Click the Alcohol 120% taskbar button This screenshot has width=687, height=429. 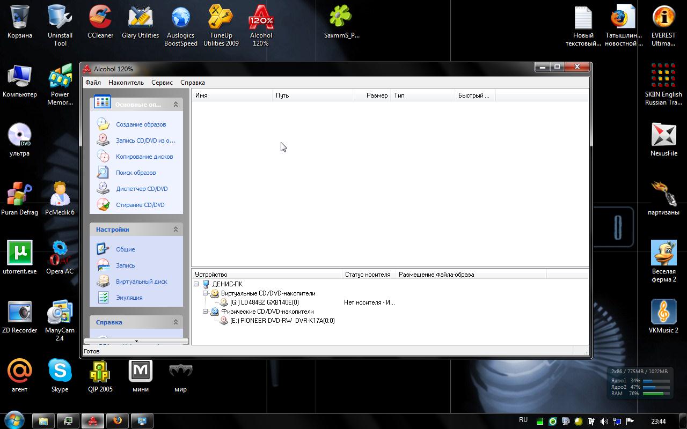93,421
